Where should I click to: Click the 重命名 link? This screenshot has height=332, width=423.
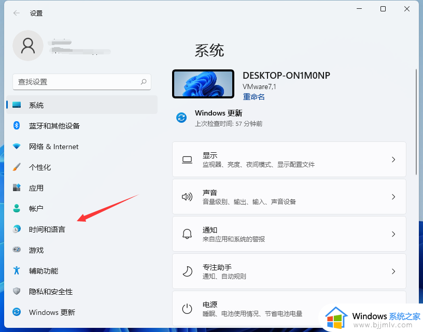click(x=253, y=97)
